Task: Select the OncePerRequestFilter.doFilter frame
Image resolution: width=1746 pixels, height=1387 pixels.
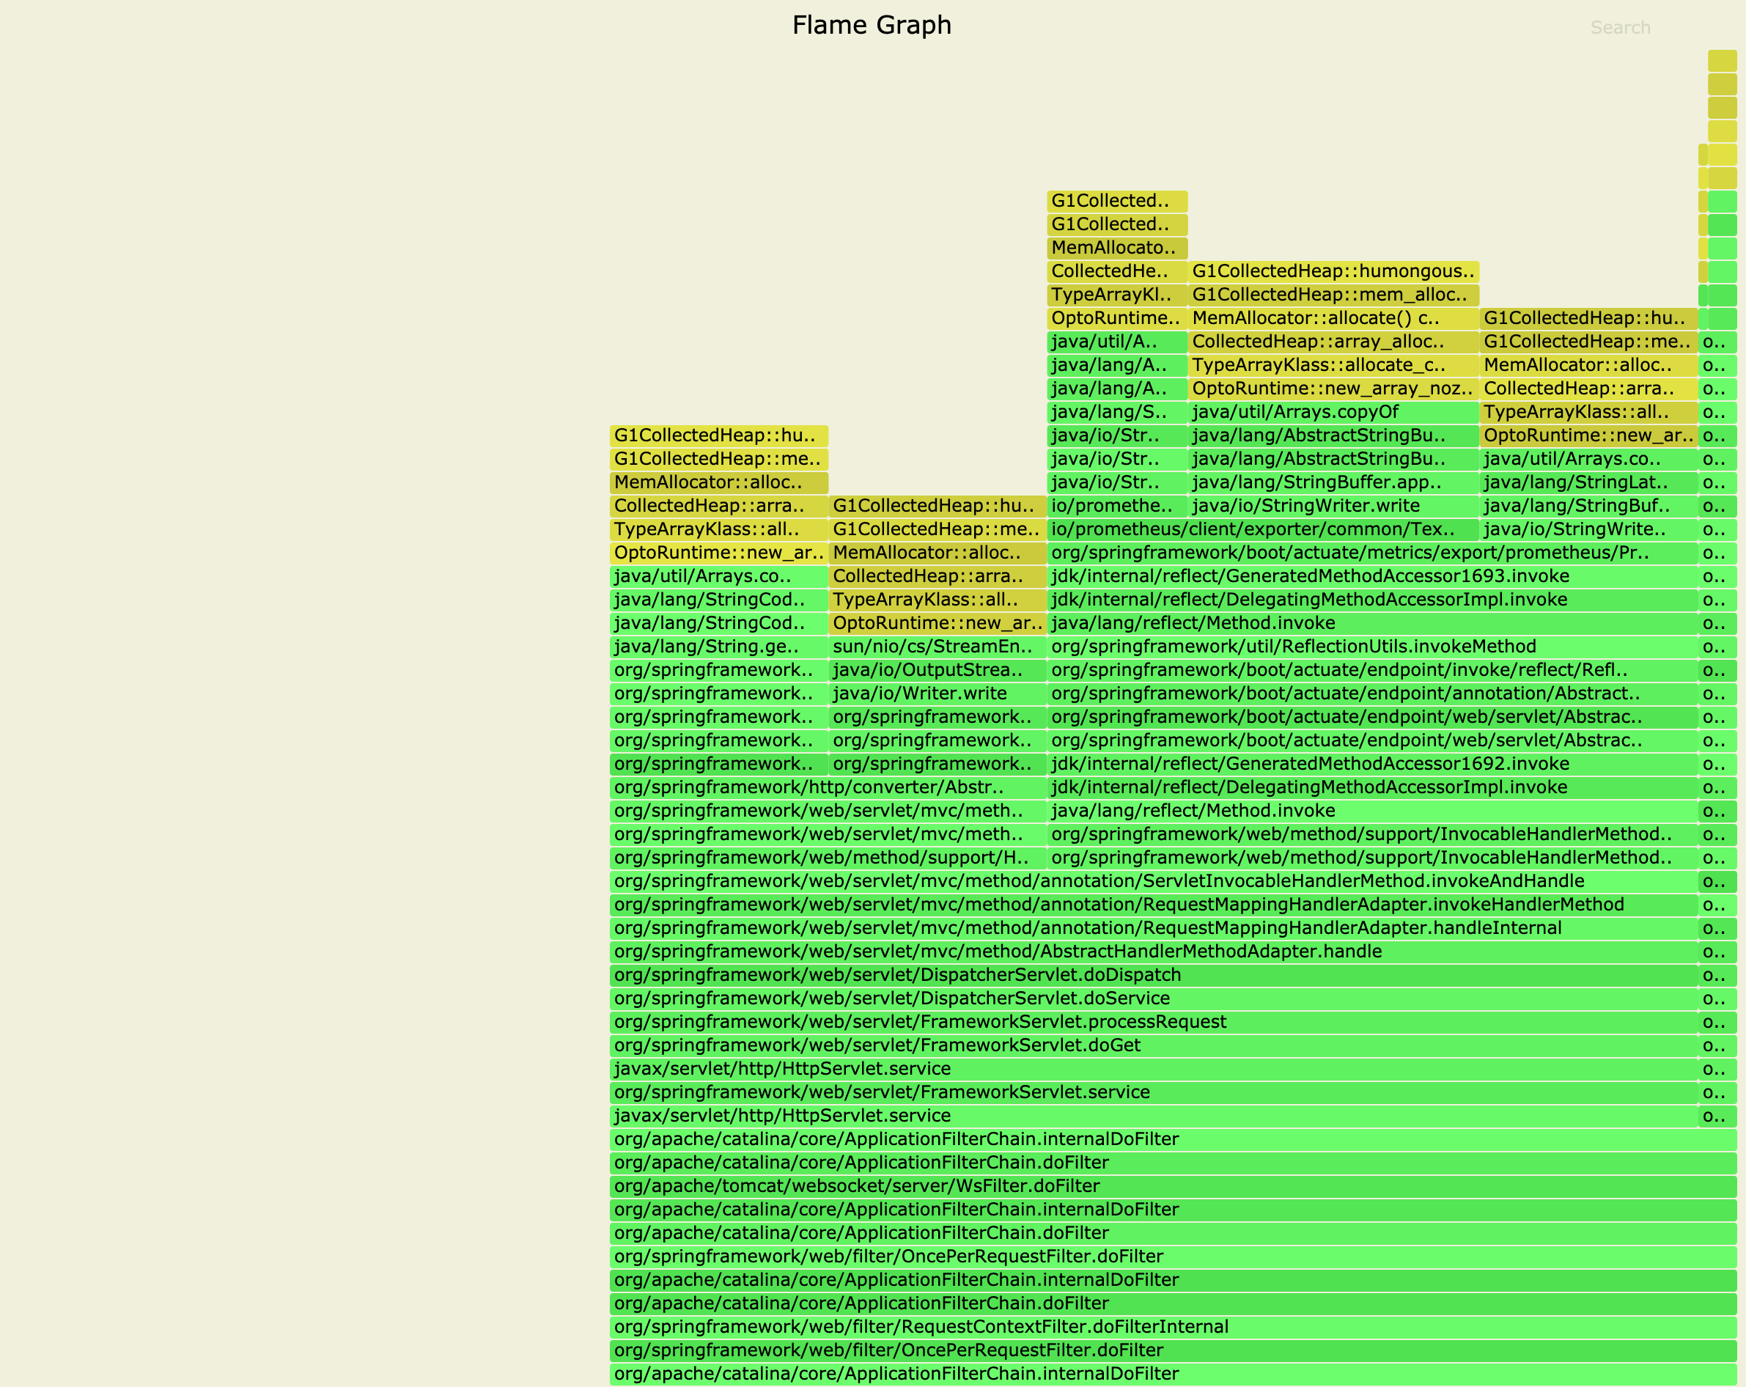Action: (x=887, y=1256)
